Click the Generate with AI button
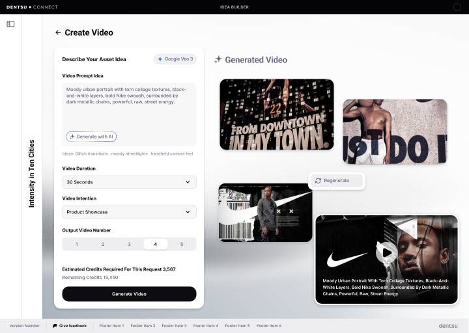Image resolution: width=469 pixels, height=333 pixels. [x=91, y=137]
